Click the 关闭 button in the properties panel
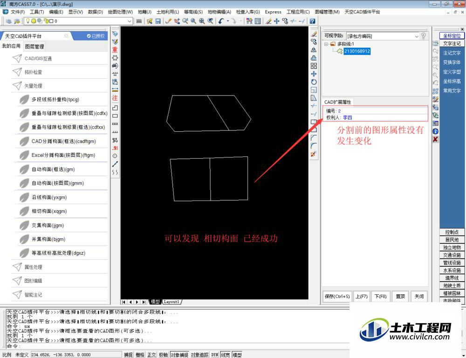Viewport: 466px width, 358px height. 419,296
